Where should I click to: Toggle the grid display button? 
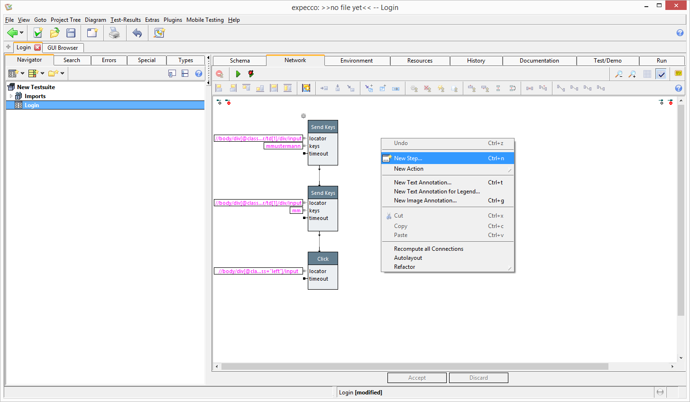(x=647, y=74)
